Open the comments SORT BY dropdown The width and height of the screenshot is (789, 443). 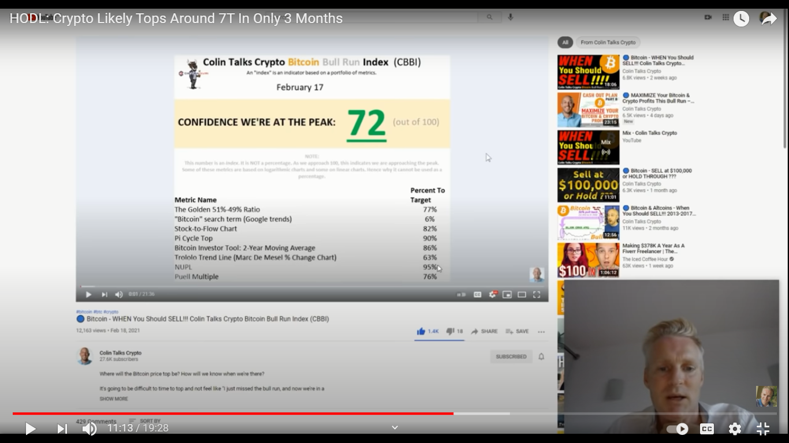coord(144,421)
